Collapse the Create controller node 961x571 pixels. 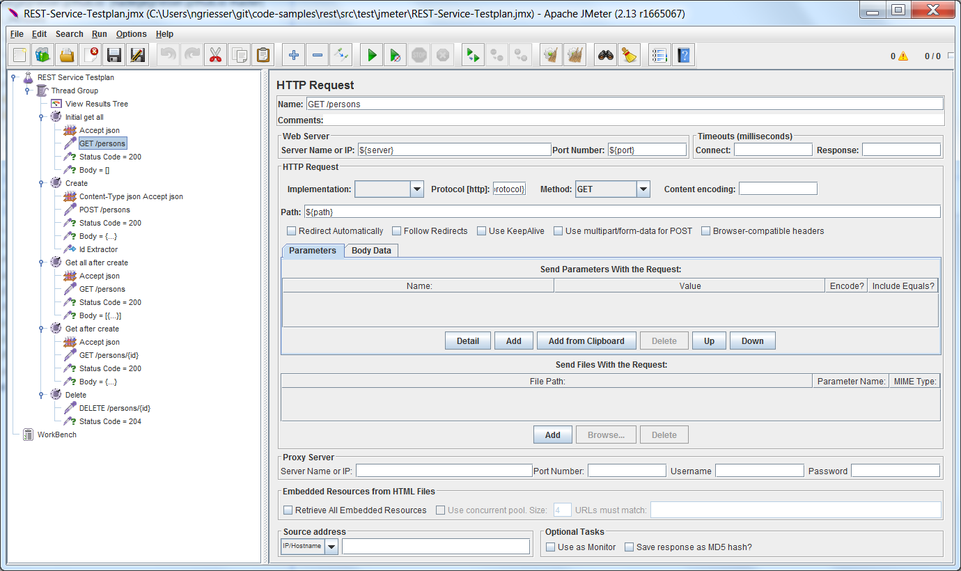point(41,183)
